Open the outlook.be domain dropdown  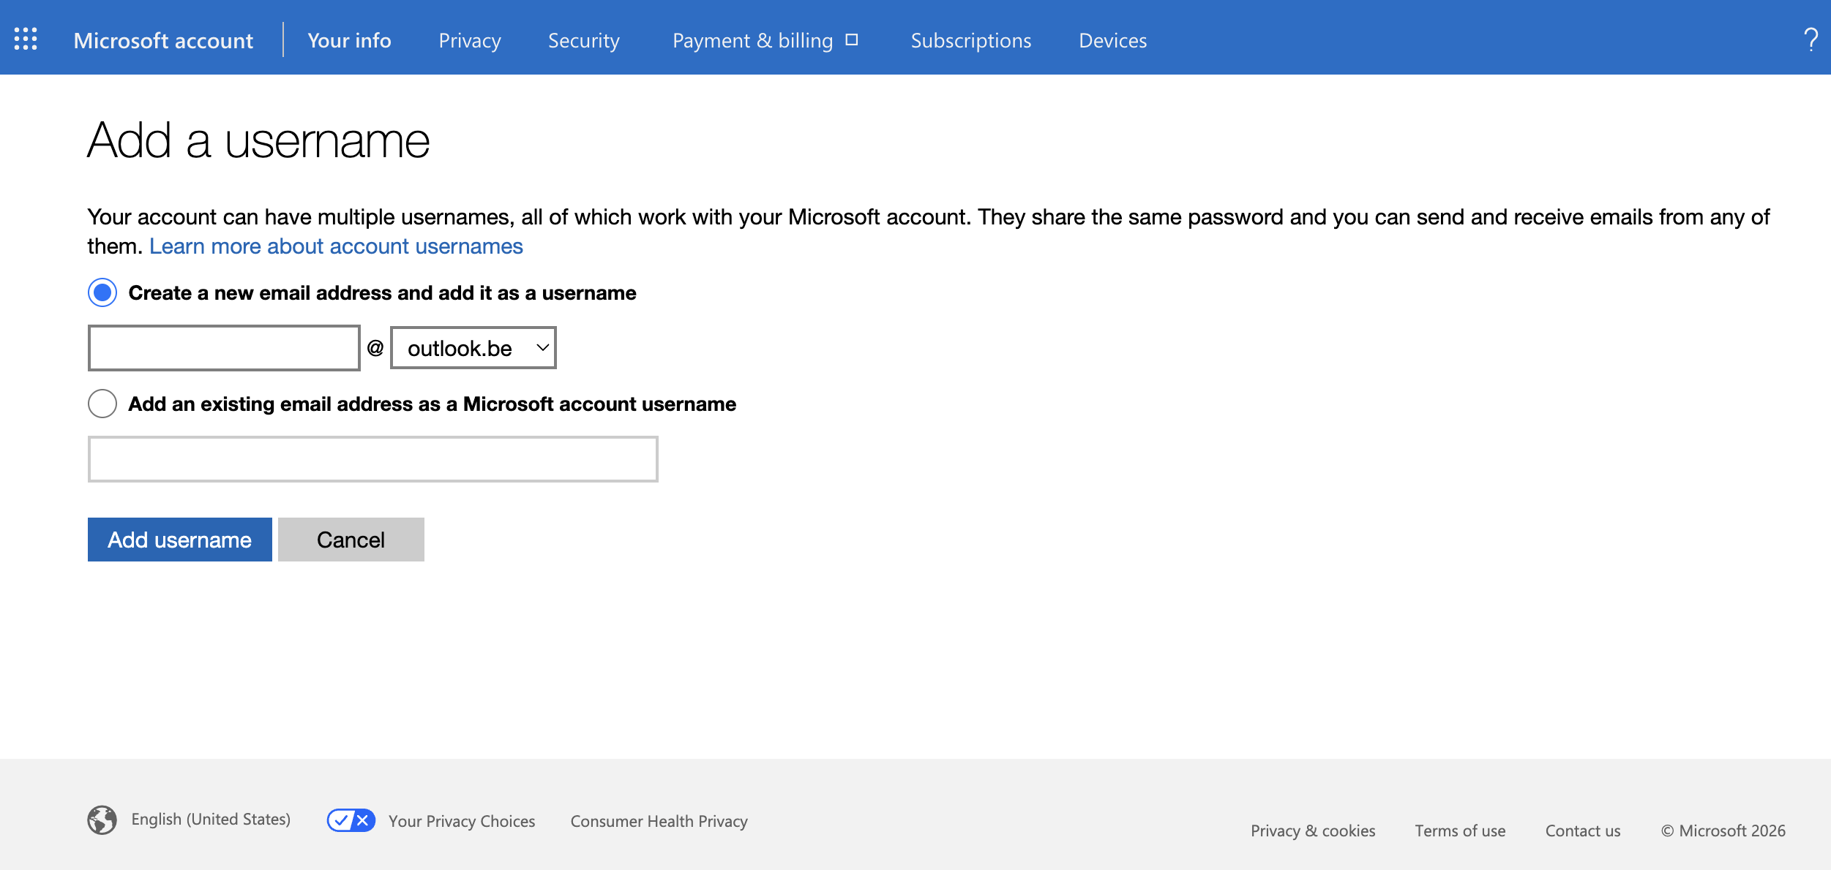473,348
